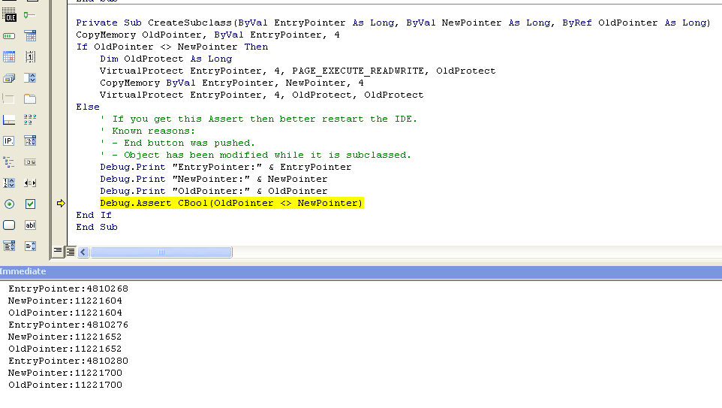Select the DTPicker date dropdown tool

[30, 36]
